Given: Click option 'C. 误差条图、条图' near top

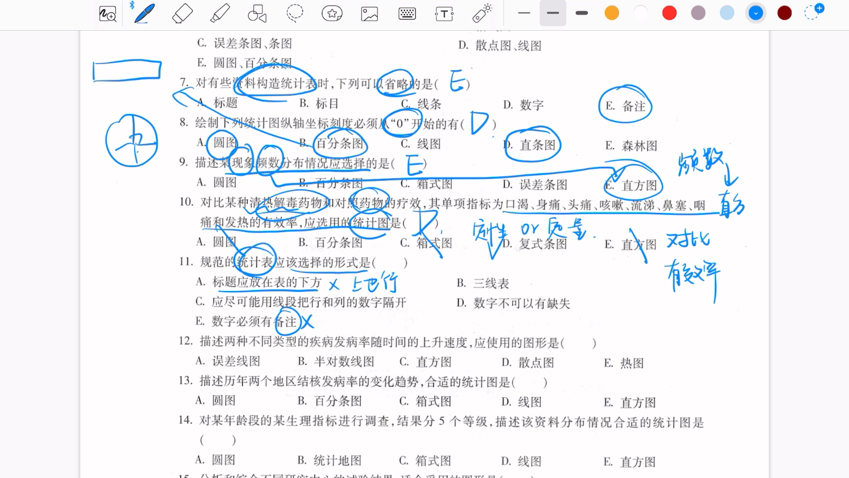Looking at the screenshot, I should click(245, 43).
